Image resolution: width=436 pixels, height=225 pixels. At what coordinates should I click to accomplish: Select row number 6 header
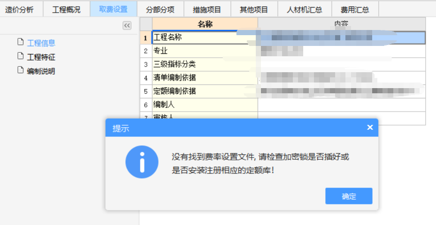tap(146, 105)
